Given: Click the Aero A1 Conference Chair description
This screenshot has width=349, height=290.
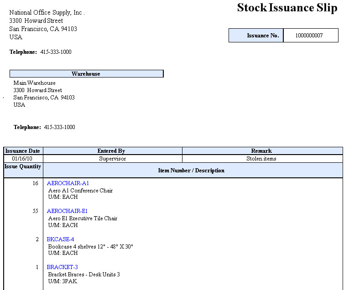Looking at the screenshot, I should click(80, 191).
